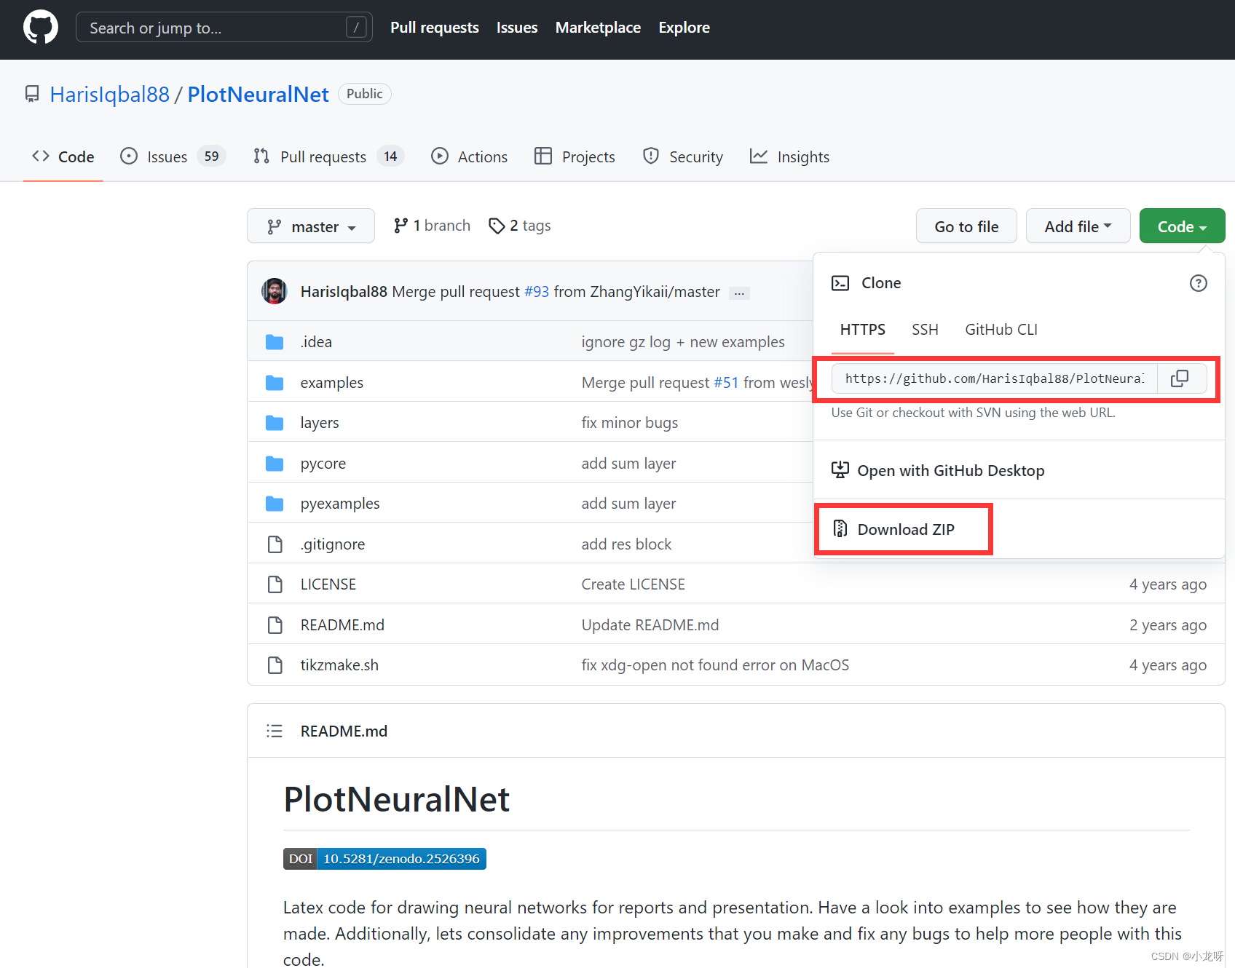Click the HarisIqbal88 commit author name

[x=344, y=292]
